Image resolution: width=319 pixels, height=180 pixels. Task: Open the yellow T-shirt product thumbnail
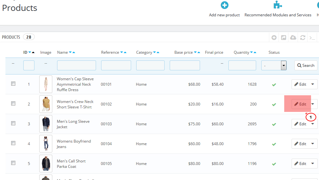coord(46,104)
